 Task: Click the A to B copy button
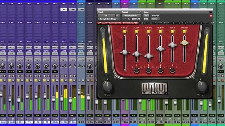tap(189, 23)
